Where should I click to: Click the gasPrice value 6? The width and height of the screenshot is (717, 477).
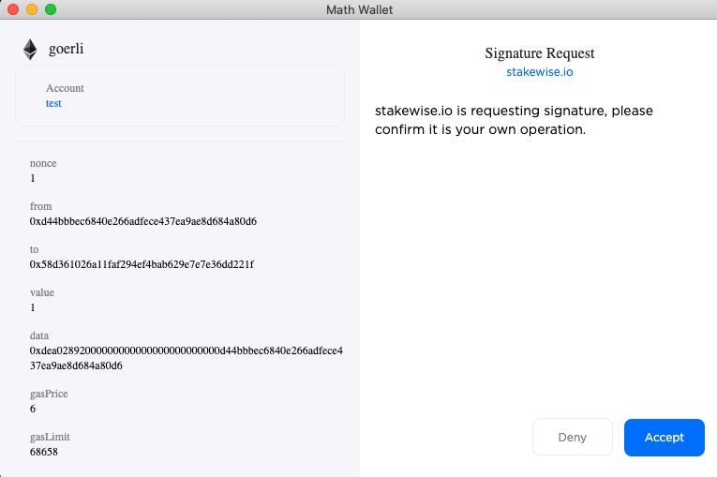pos(33,409)
